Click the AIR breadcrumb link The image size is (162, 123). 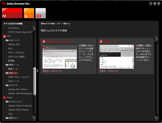pos(59,23)
